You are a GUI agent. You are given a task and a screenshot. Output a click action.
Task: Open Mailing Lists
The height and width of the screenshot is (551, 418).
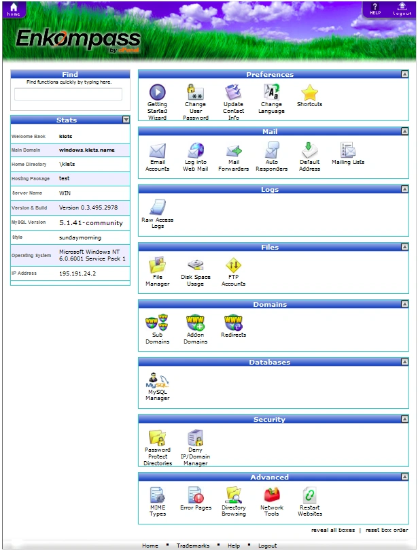[348, 154]
